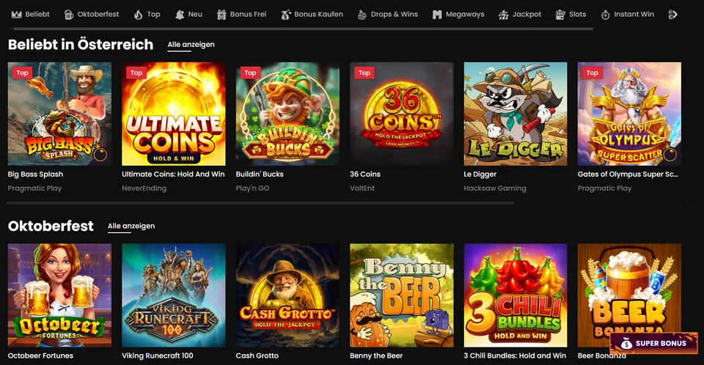Click the Jackpot sparkle icon
The width and height of the screenshot is (704, 365).
click(x=503, y=15)
